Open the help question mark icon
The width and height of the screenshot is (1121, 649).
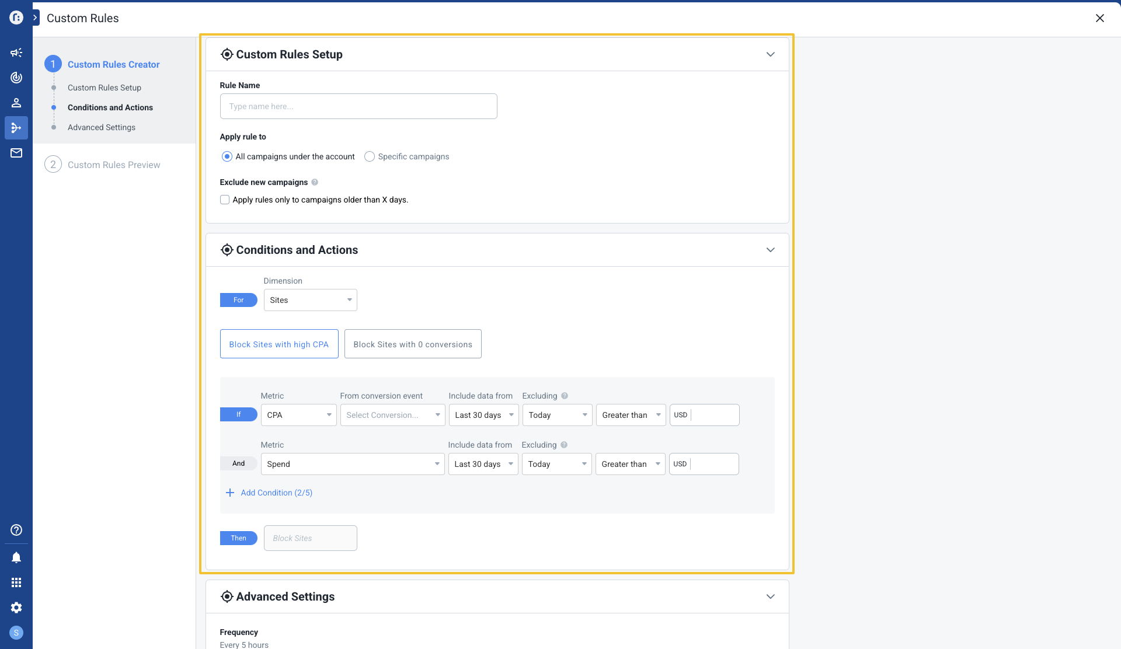pyautogui.click(x=16, y=530)
